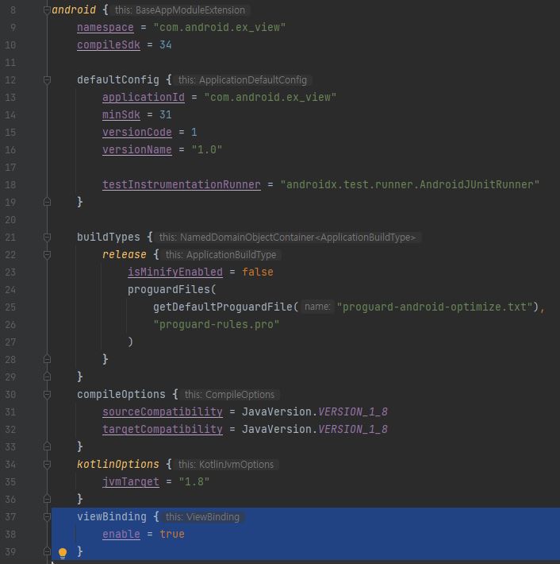560x564 pixels.
Task: Click the 'applicationId' property
Action: [x=144, y=97]
